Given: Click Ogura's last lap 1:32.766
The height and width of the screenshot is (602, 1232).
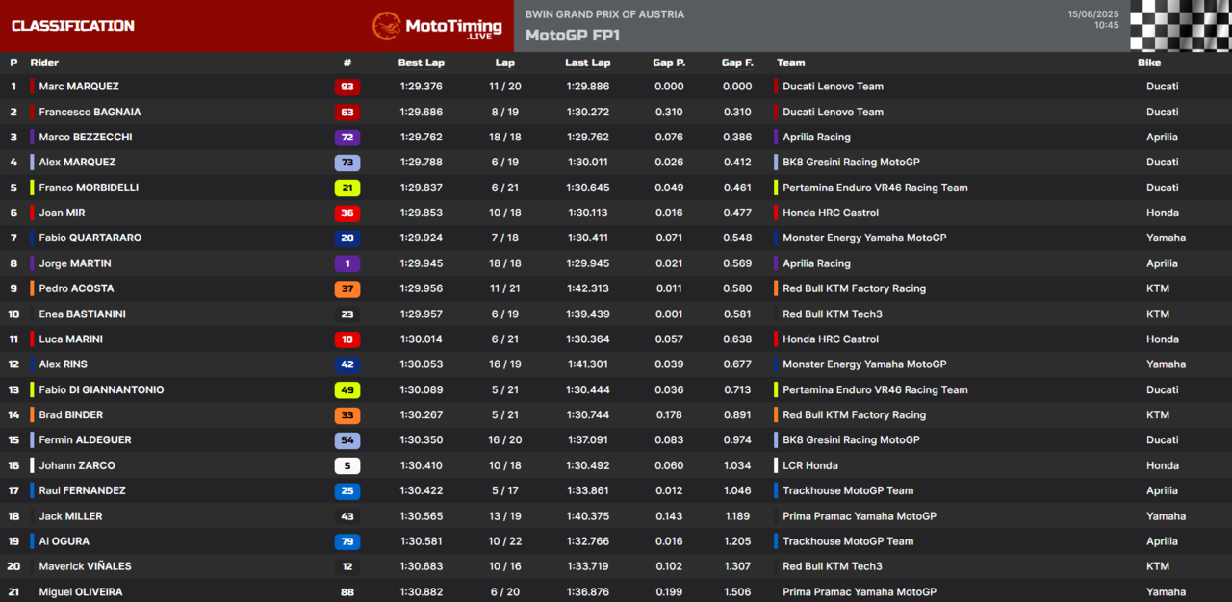Looking at the screenshot, I should (x=587, y=541).
